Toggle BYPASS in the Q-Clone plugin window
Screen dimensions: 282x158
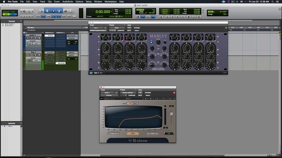point(148,93)
